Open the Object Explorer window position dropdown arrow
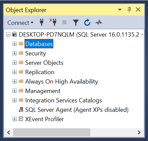The image size is (148, 141). [120, 10]
